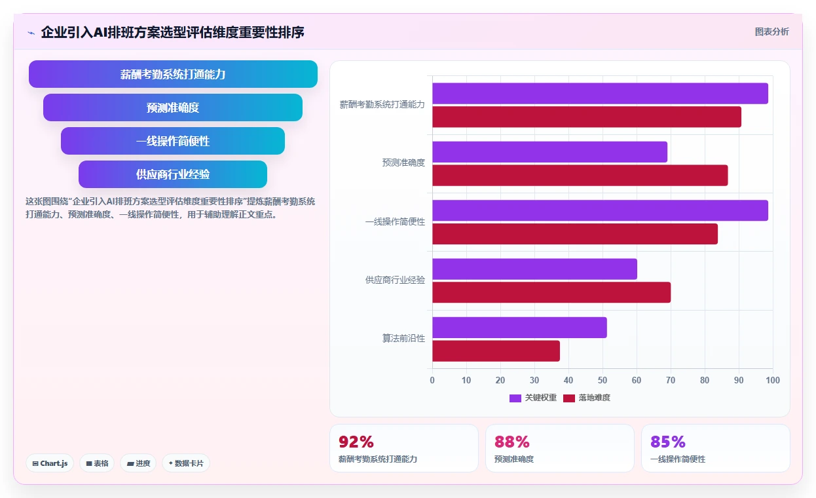The height and width of the screenshot is (498, 816).
Task: Click the 进度 tag chip
Action: click(x=138, y=463)
